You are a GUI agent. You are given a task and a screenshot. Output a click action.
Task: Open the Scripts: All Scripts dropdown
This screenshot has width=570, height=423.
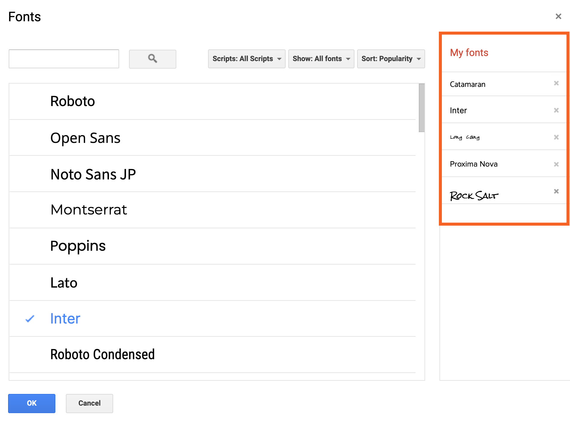247,59
